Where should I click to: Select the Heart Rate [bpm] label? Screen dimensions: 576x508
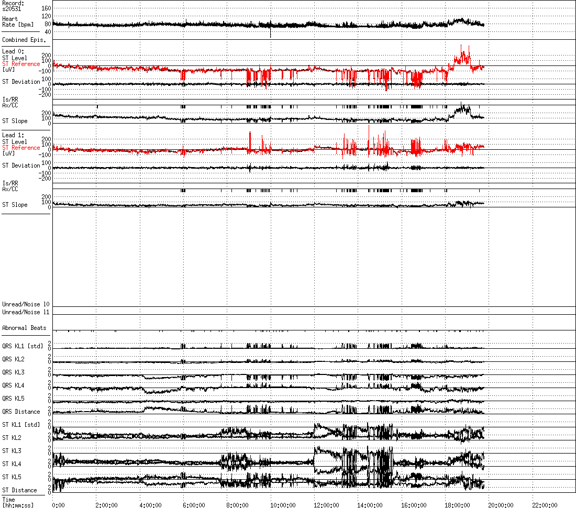click(x=18, y=21)
